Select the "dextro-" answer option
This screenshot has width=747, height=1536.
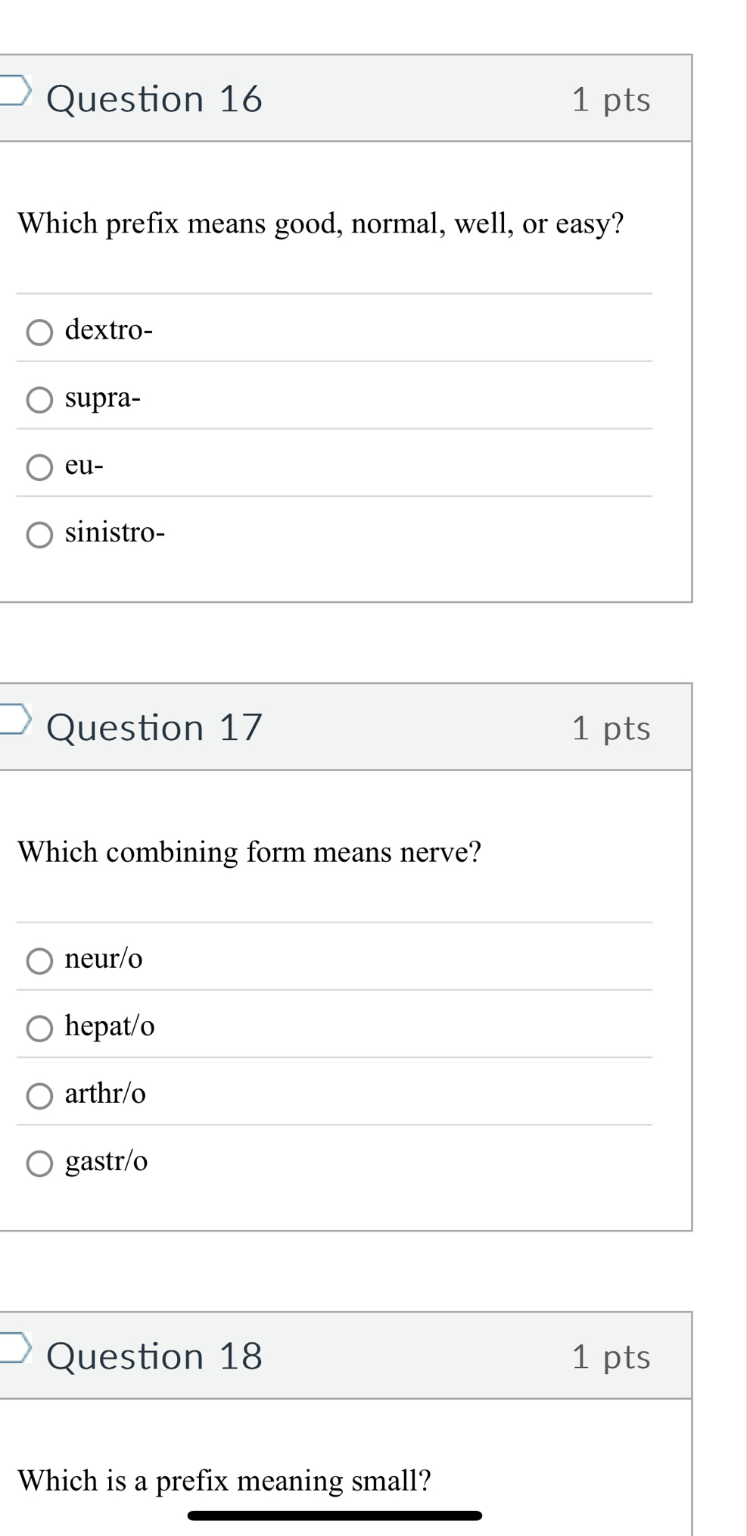[40, 332]
